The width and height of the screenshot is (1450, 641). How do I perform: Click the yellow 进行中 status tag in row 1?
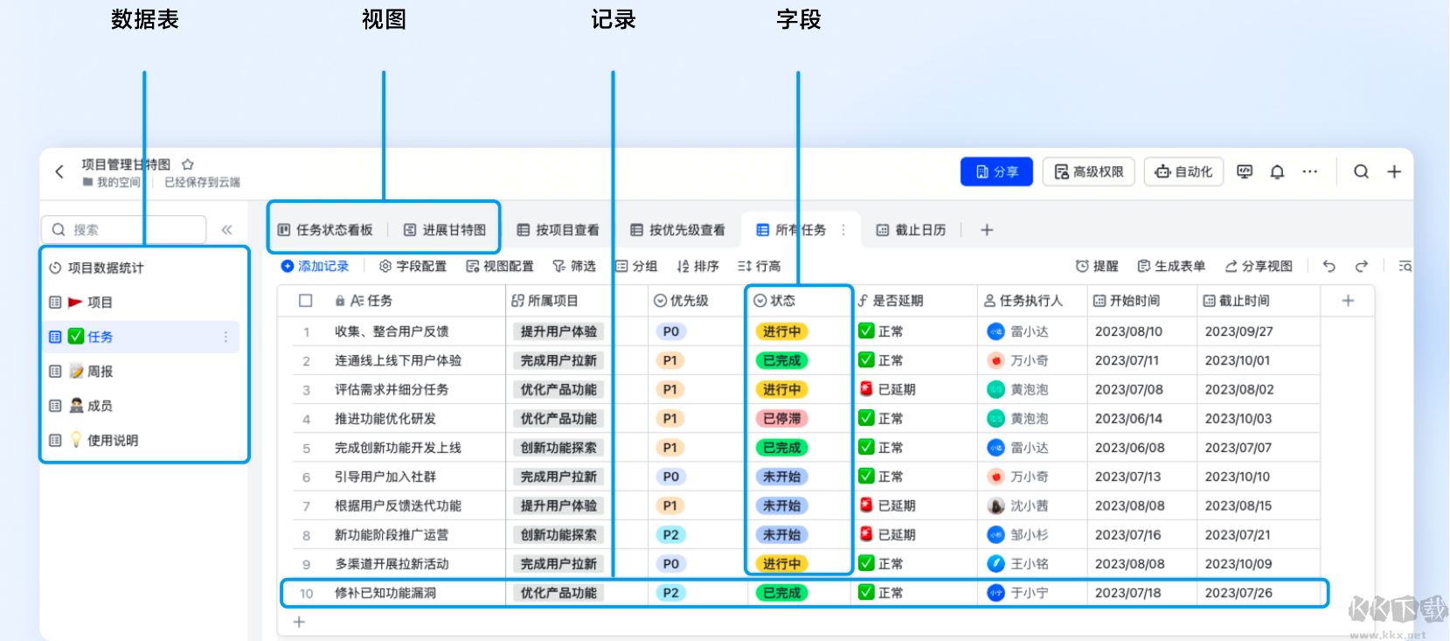click(x=781, y=332)
